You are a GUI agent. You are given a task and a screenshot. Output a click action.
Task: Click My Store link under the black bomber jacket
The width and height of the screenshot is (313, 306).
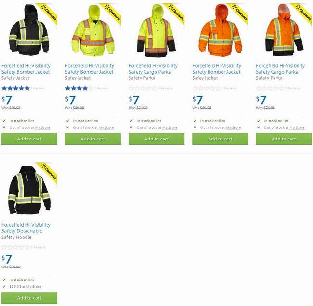click(x=42, y=127)
